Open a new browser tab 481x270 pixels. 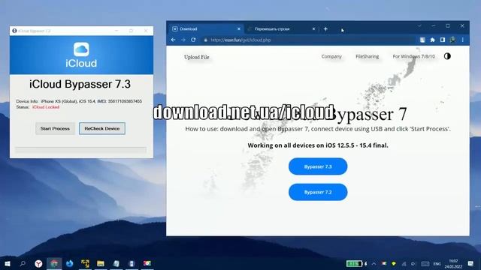coord(325,28)
